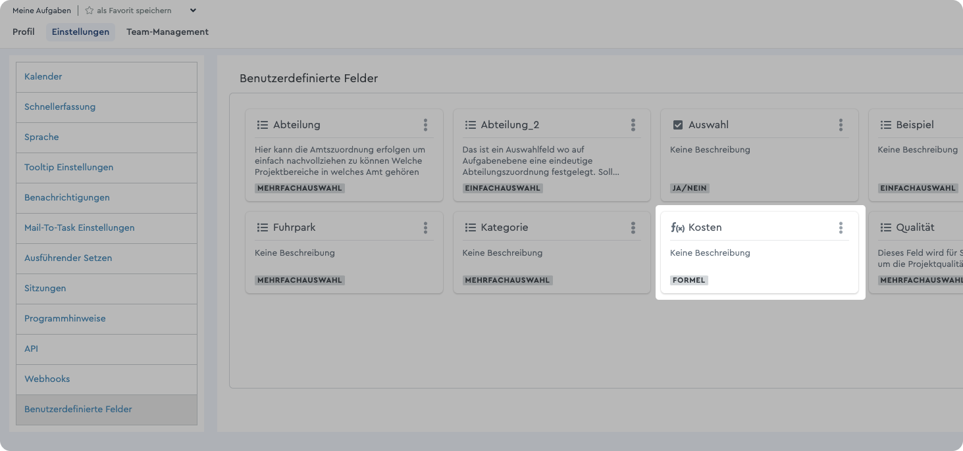The width and height of the screenshot is (963, 451).
Task: Click the star icon to save as favorite
Action: coord(89,11)
